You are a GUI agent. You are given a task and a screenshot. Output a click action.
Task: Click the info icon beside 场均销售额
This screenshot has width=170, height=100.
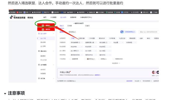point(79,42)
